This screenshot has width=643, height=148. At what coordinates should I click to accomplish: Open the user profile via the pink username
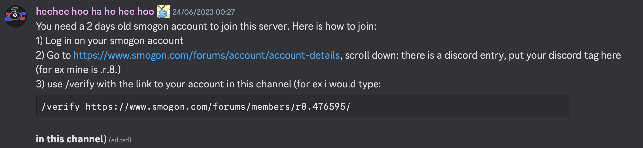[95, 12]
